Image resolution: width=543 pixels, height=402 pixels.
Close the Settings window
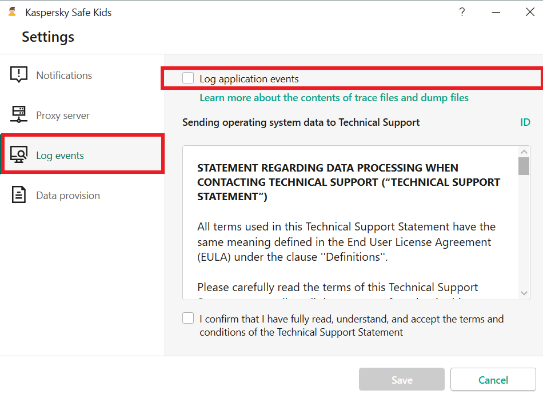[530, 12]
